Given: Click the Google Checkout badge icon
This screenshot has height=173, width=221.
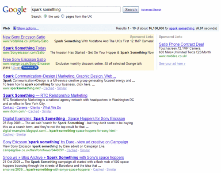Looking at the screenshot, I should [25, 67].
